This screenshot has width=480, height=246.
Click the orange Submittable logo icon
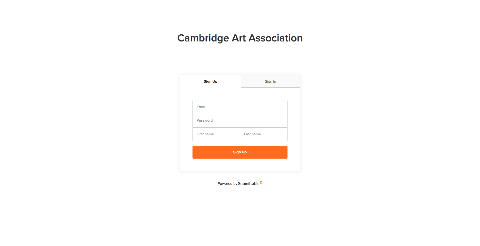(x=261, y=183)
